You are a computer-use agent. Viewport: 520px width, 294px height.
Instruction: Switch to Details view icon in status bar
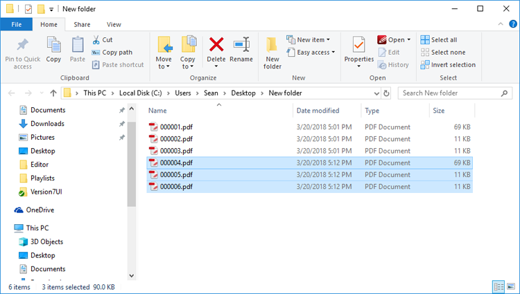pyautogui.click(x=499, y=286)
